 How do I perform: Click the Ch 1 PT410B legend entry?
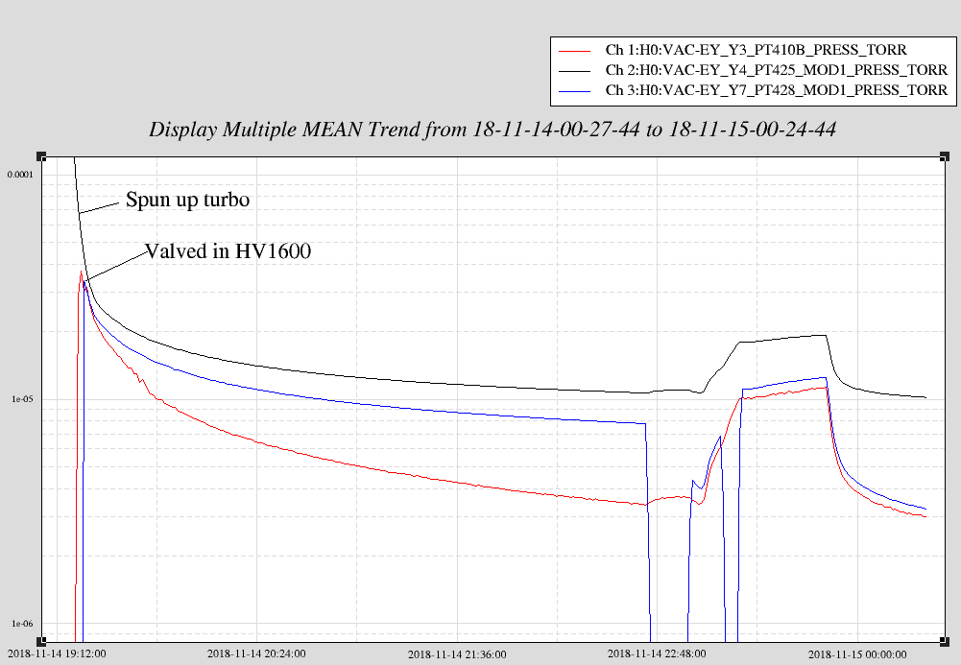pos(756,50)
